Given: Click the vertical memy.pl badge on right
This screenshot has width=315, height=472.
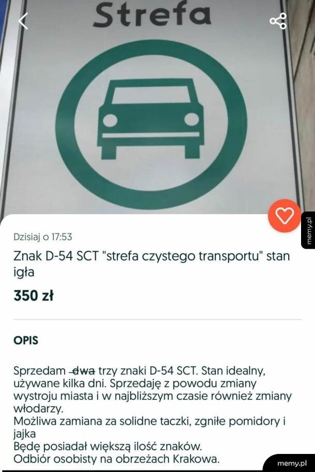Looking at the screenshot, I should [x=308, y=230].
